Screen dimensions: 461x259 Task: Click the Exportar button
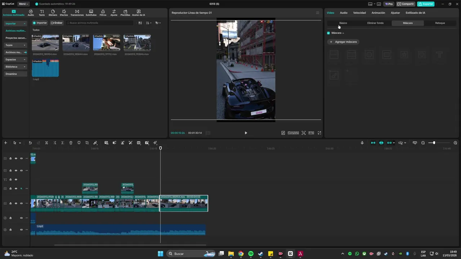point(426,4)
